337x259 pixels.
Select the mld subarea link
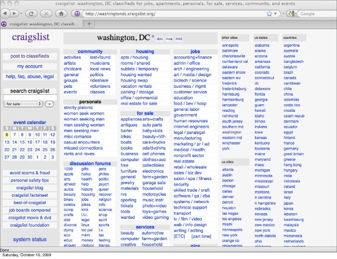pos(179,39)
